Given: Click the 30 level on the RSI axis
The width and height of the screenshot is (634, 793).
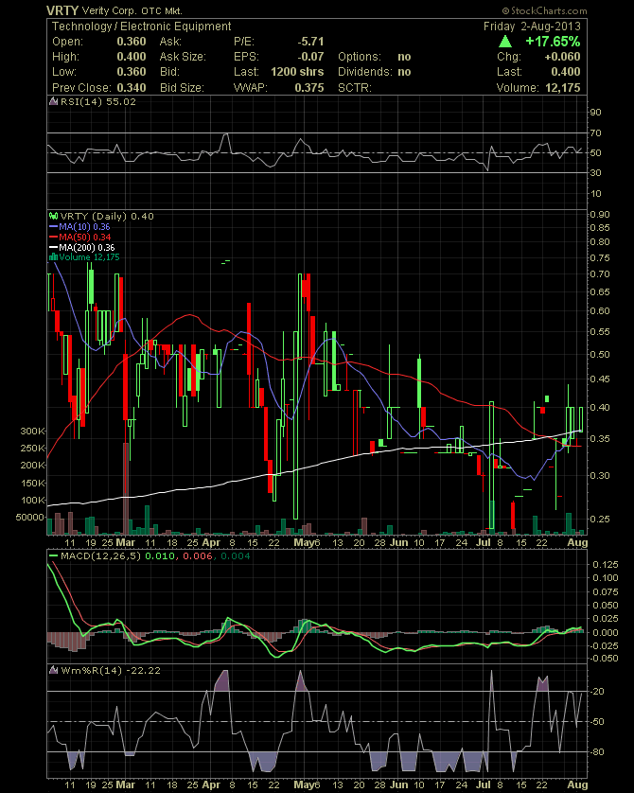Looking at the screenshot, I should [x=595, y=173].
